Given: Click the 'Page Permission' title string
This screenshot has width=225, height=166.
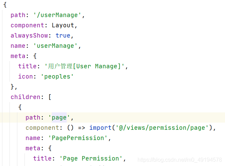Looking at the screenshot, I should tap(91, 158).
